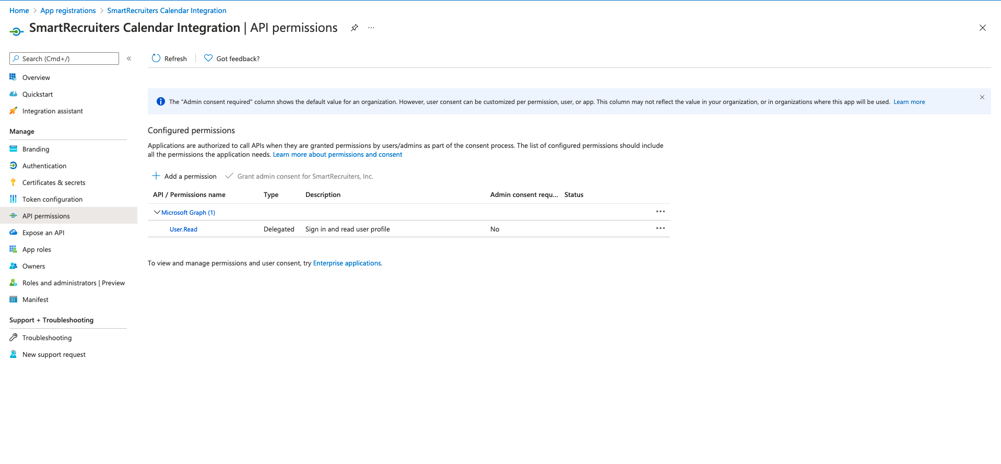Image resolution: width=1001 pixels, height=464 pixels.
Task: Click the Quickstart cloud icon
Action: tap(13, 94)
